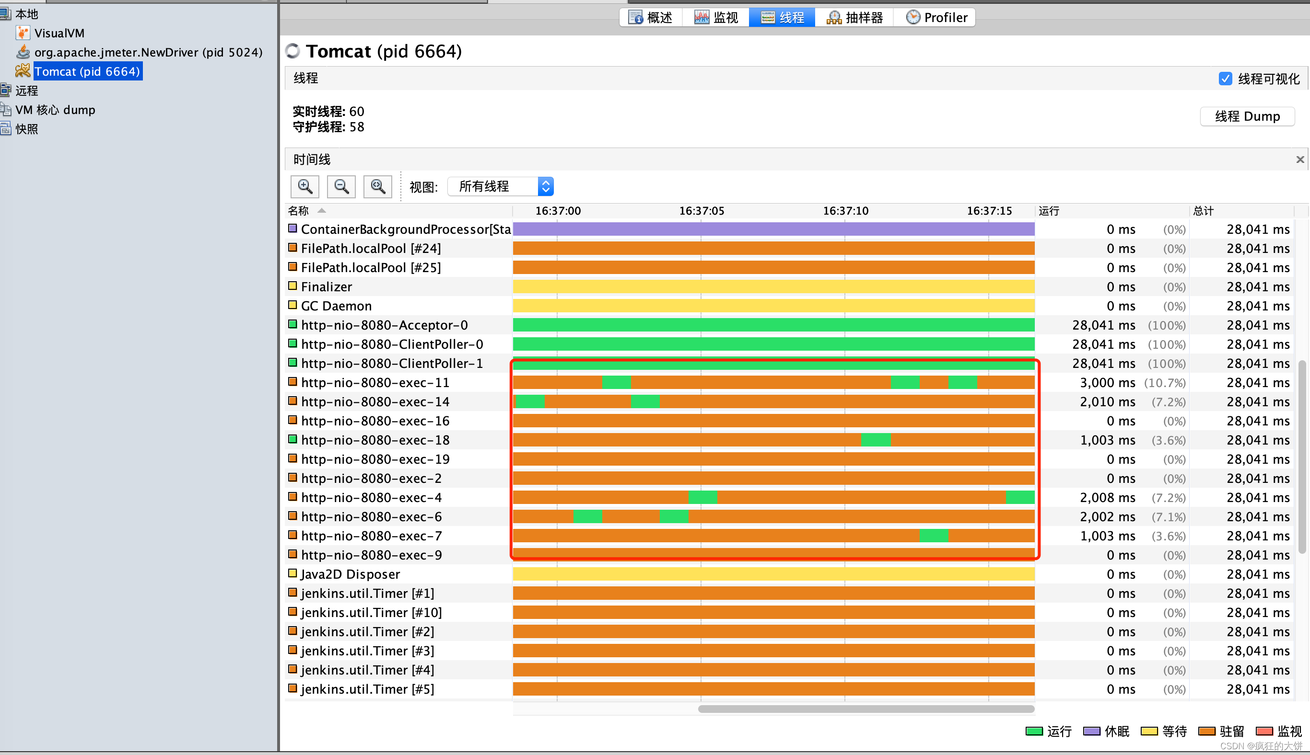Click state icon of FilePath.localPool [#24]
Image resolution: width=1310 pixels, height=755 pixels.
click(292, 247)
